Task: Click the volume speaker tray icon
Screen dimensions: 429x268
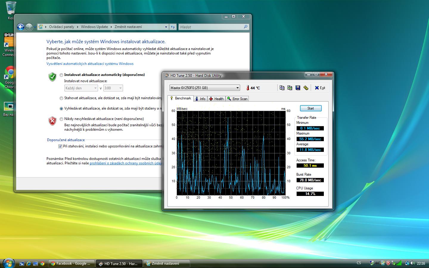Action: 413,263
